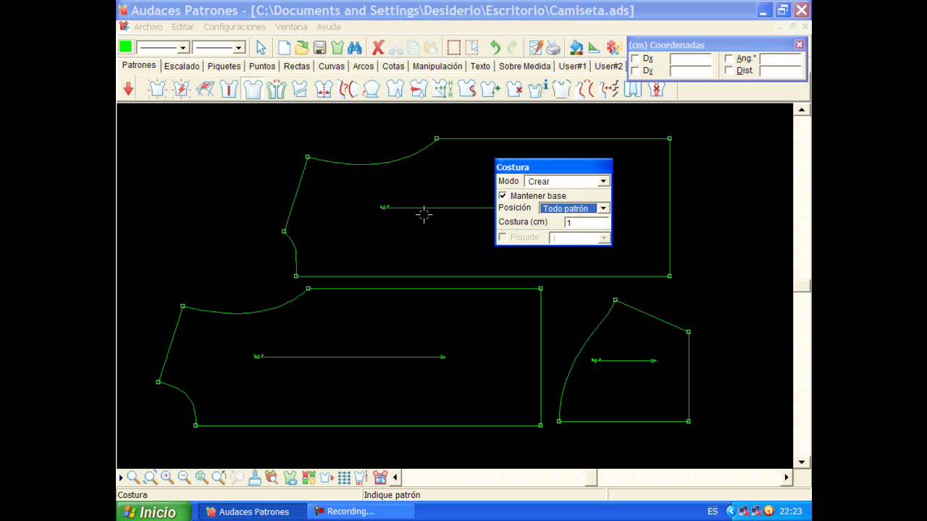
Task: Open the Ayuda menu
Action: pyautogui.click(x=329, y=27)
